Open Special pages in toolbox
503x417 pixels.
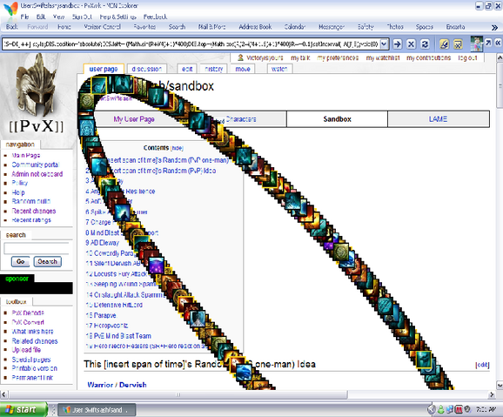[31, 360]
